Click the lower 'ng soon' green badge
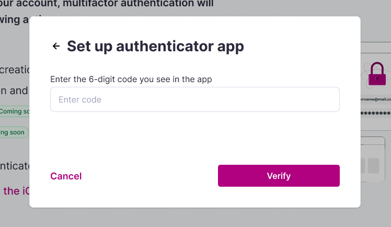The image size is (391, 227). [13, 132]
